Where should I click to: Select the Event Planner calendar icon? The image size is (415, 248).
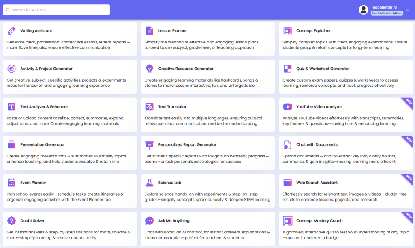[12, 183]
